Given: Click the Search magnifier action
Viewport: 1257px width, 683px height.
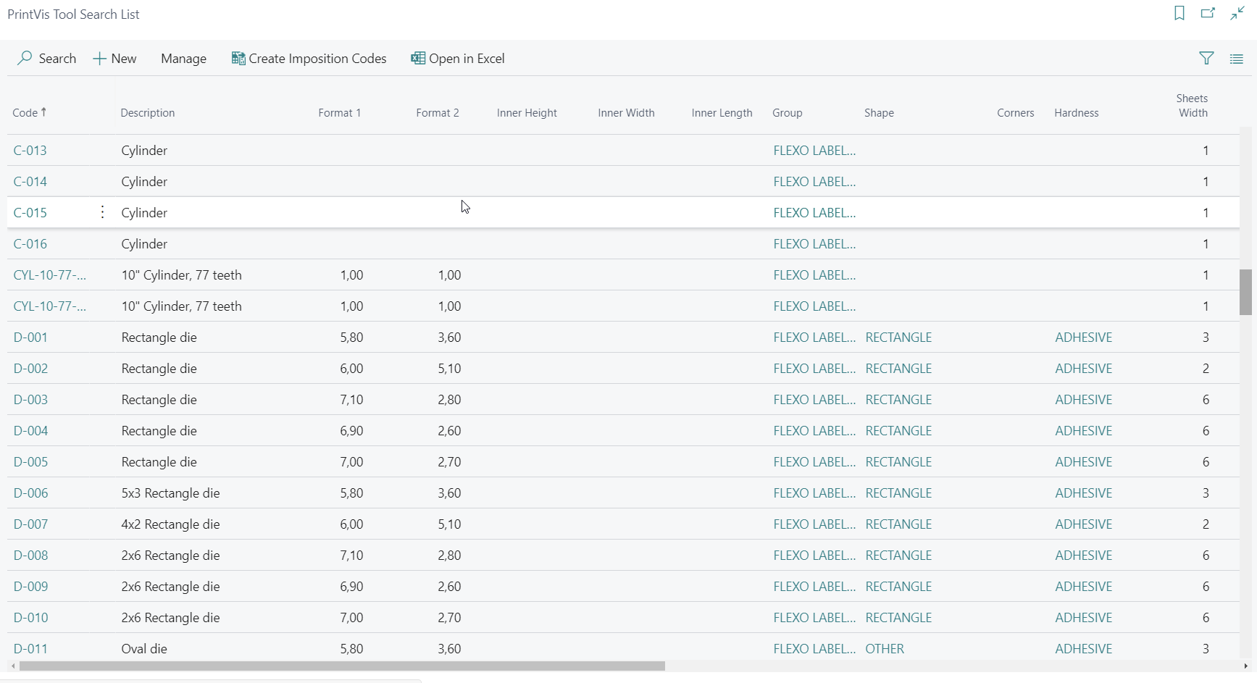Looking at the screenshot, I should coord(47,59).
